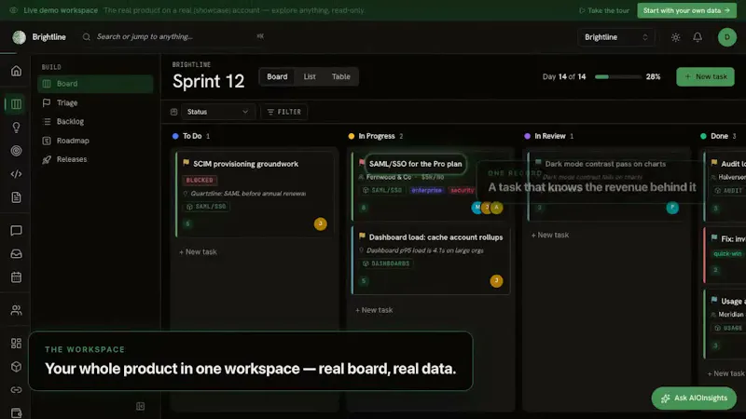
Task: Click the blue To Do status dot
Action: 175,136
